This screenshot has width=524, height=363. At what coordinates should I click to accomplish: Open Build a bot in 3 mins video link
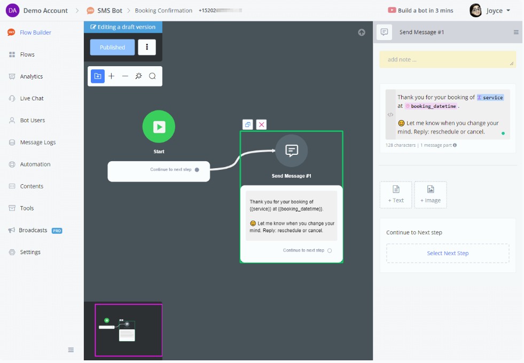click(420, 10)
